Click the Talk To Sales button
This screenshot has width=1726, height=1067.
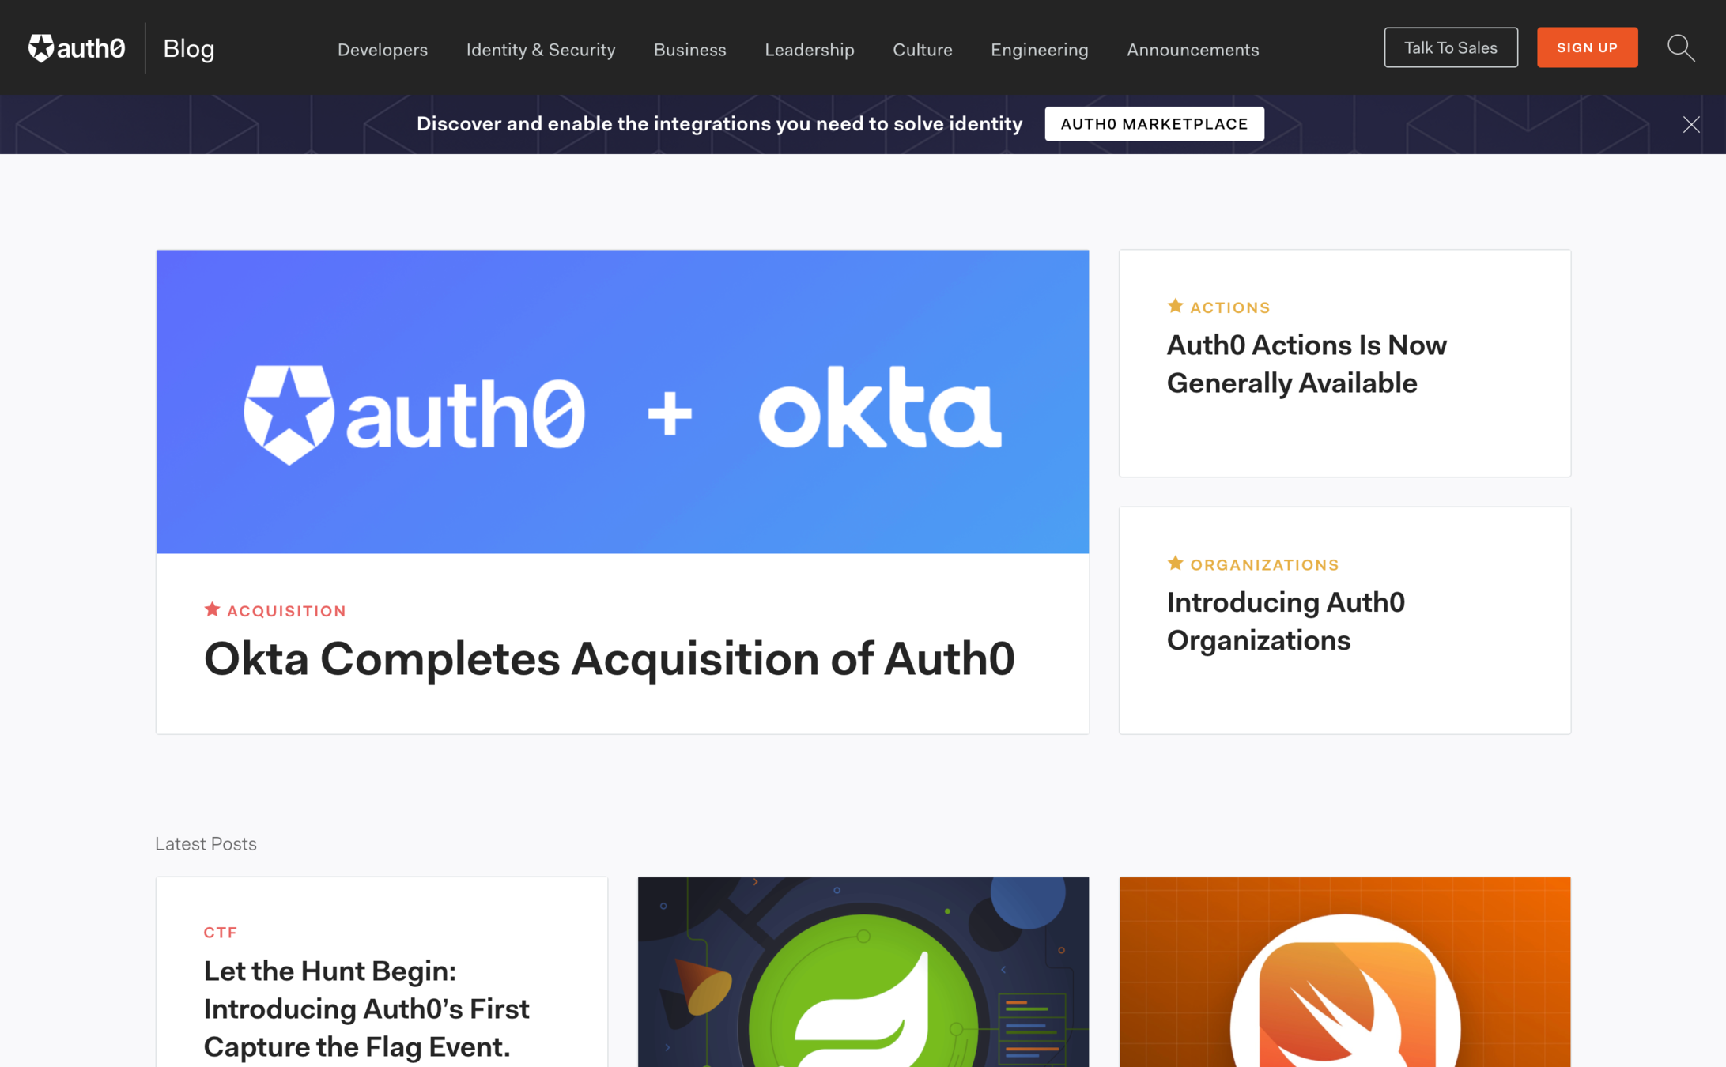coord(1450,48)
